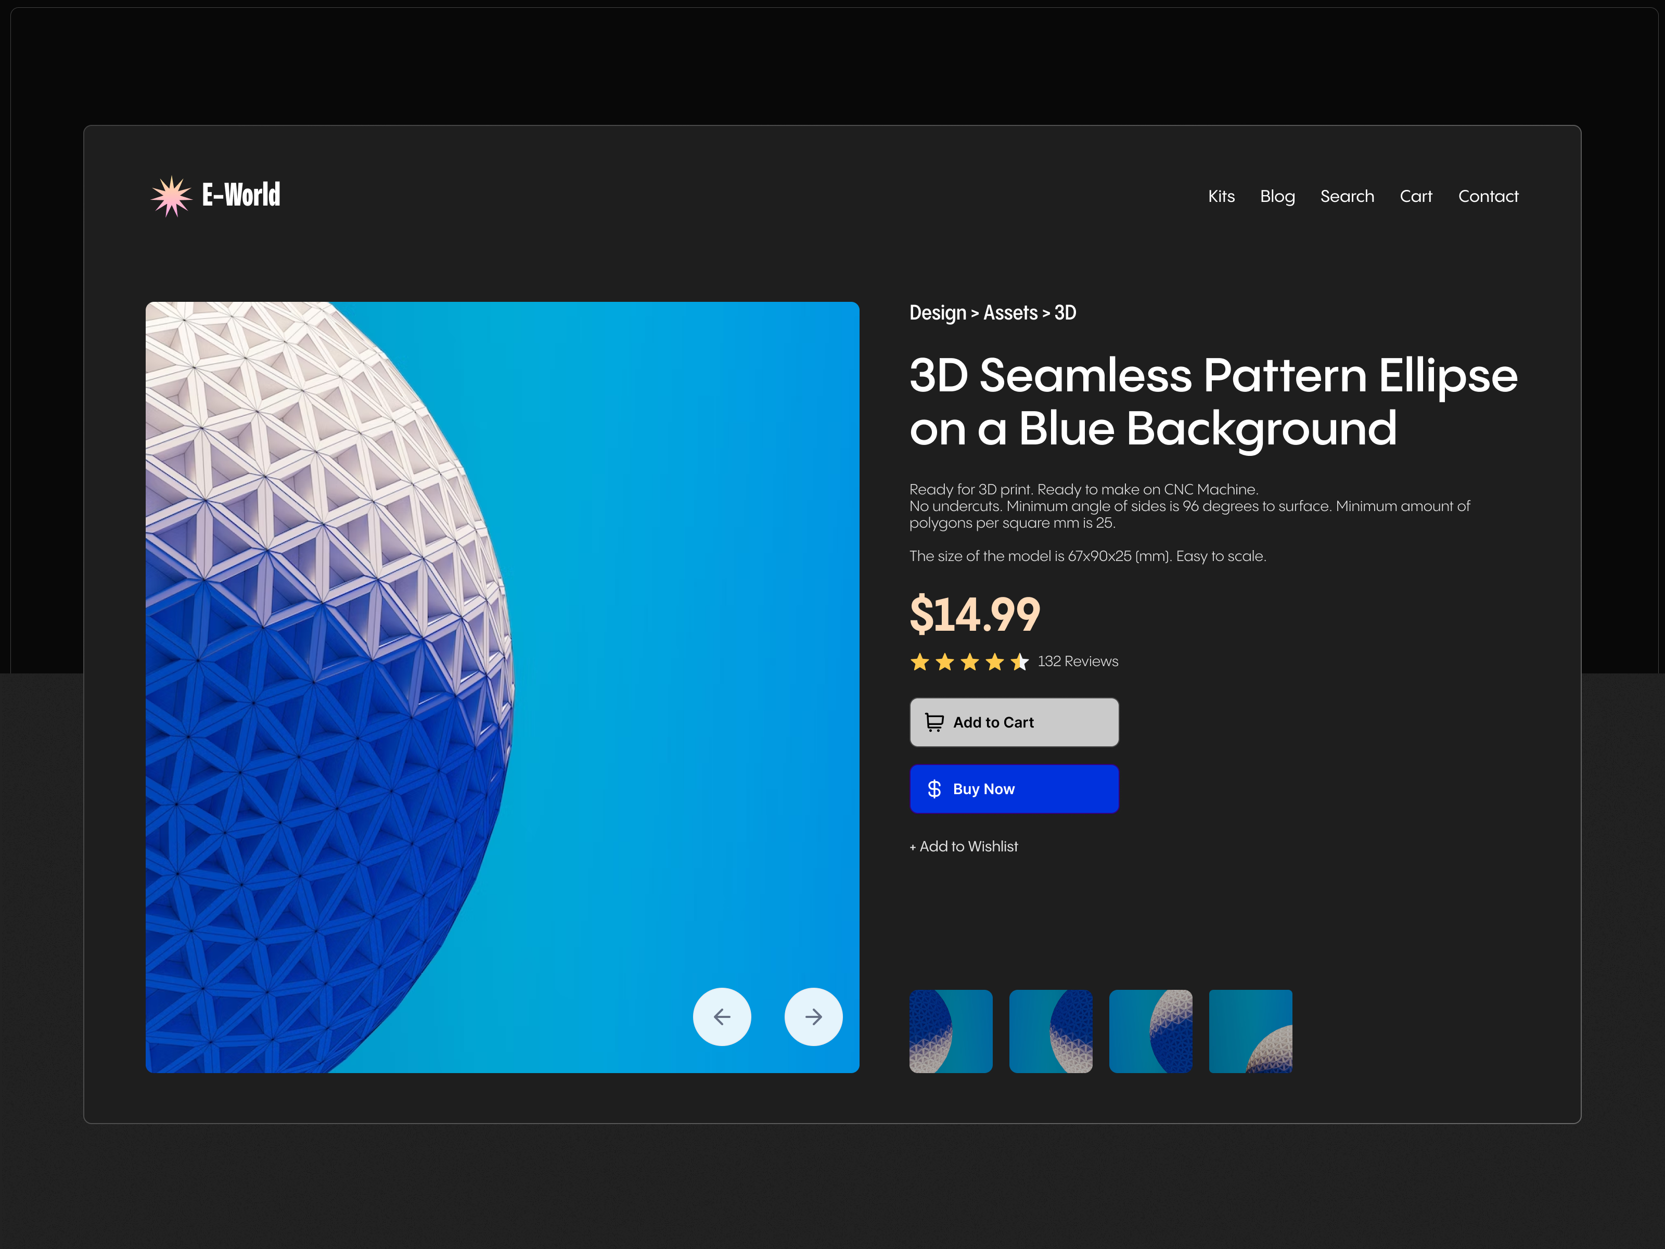This screenshot has width=1665, height=1249.
Task: Click the Add to Wishlist link
Action: (x=964, y=847)
